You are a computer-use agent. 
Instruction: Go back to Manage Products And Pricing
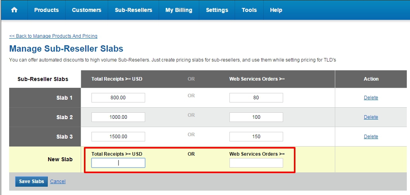[53, 36]
